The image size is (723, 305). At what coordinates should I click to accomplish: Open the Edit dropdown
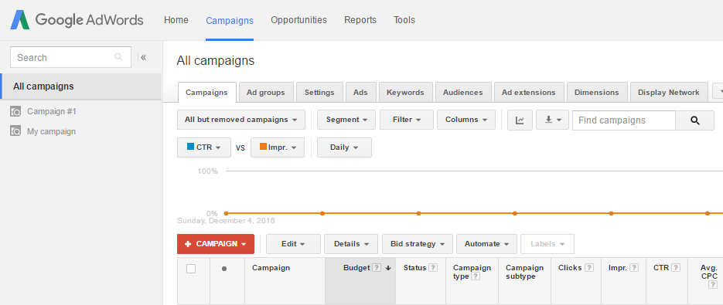click(293, 244)
